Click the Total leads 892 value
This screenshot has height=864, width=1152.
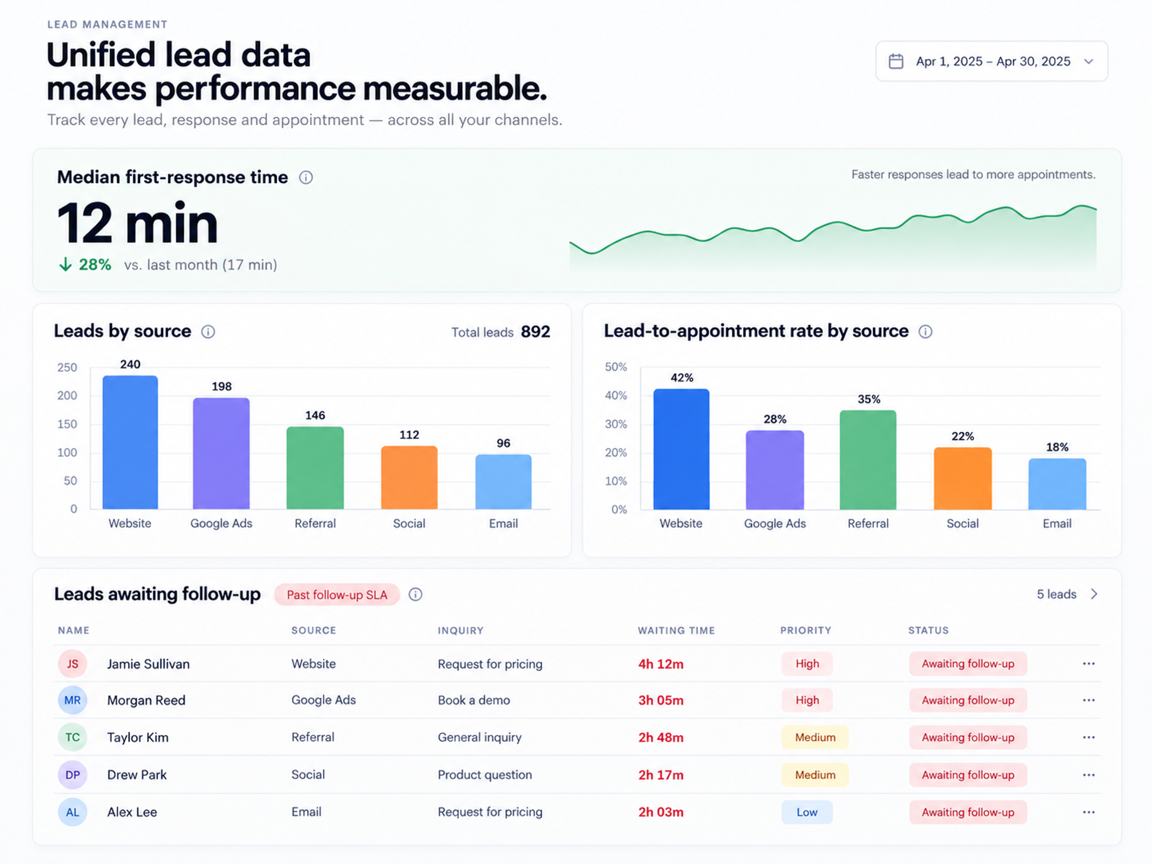535,332
